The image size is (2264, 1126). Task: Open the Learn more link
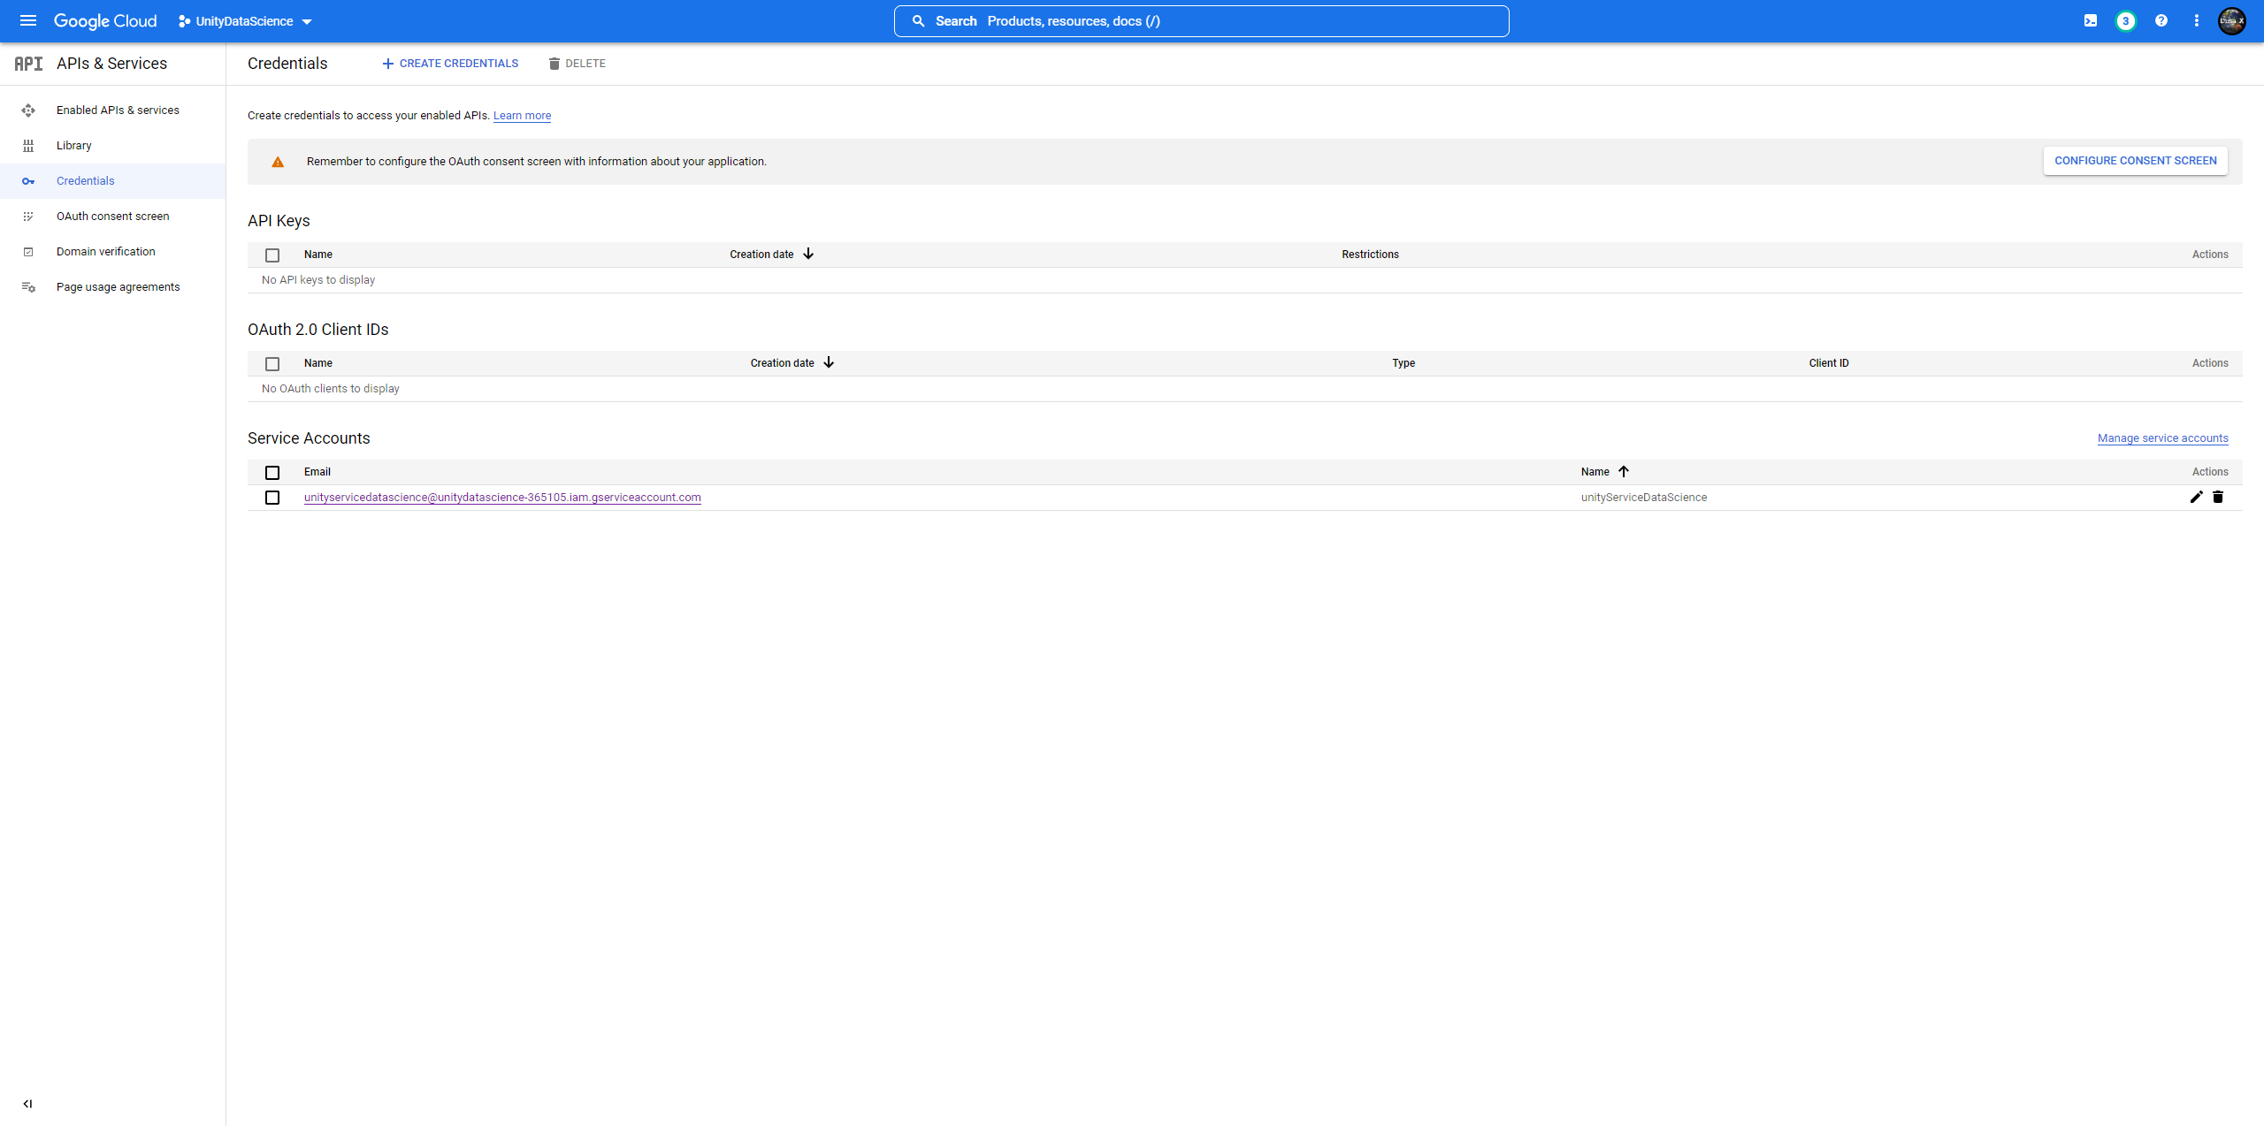pos(522,116)
